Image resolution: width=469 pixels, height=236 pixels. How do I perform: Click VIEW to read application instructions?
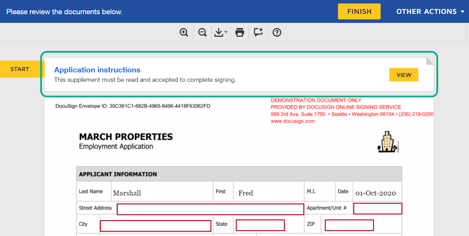(x=403, y=75)
